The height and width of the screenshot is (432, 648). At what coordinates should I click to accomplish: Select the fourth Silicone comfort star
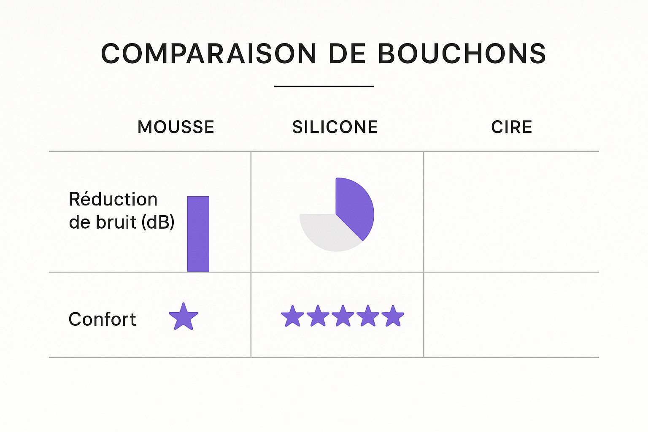[x=368, y=316]
